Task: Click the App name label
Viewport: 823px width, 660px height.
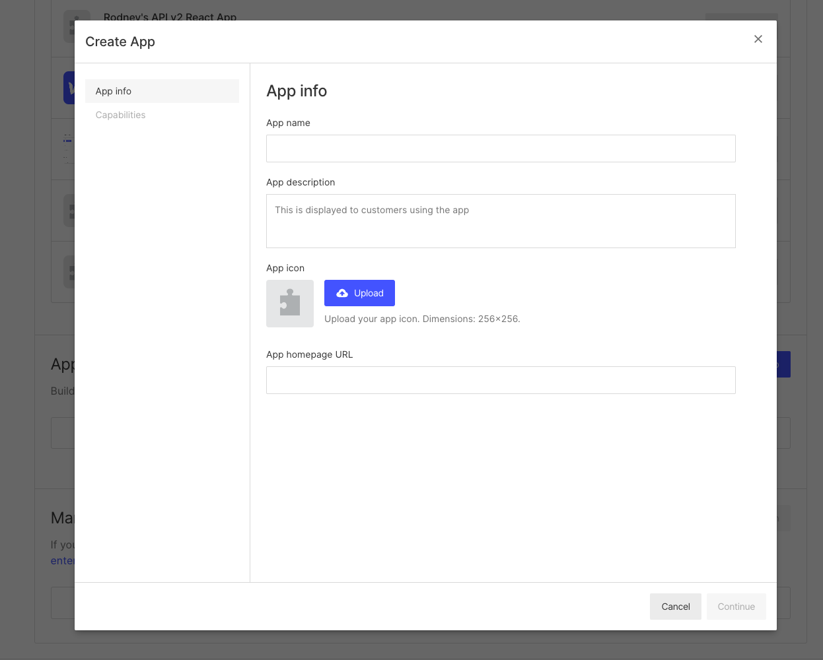Action: point(288,123)
